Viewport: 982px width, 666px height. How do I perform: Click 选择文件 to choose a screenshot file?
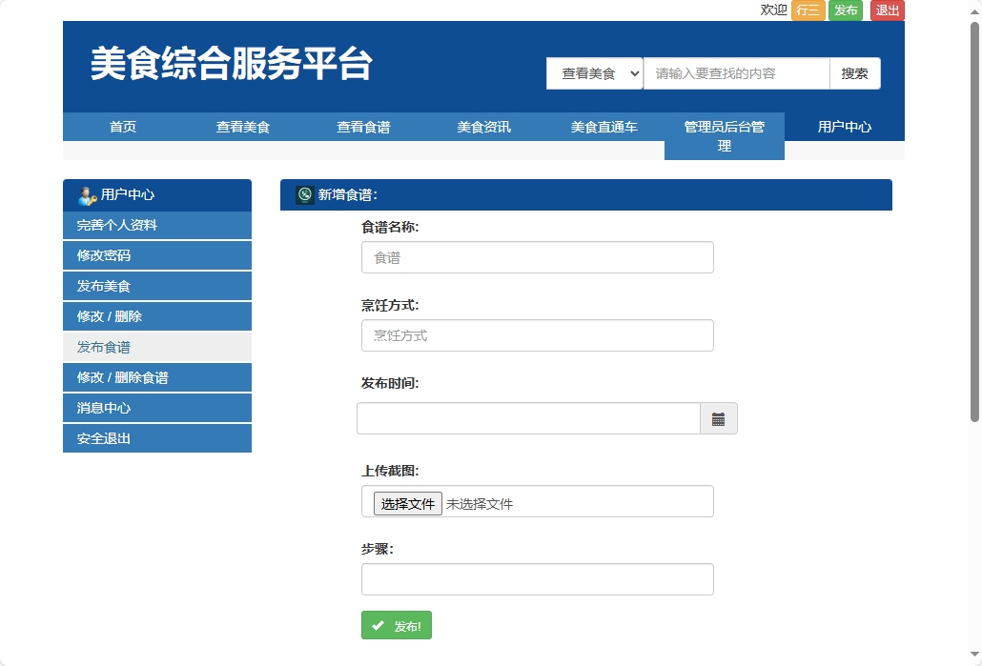[x=407, y=502]
